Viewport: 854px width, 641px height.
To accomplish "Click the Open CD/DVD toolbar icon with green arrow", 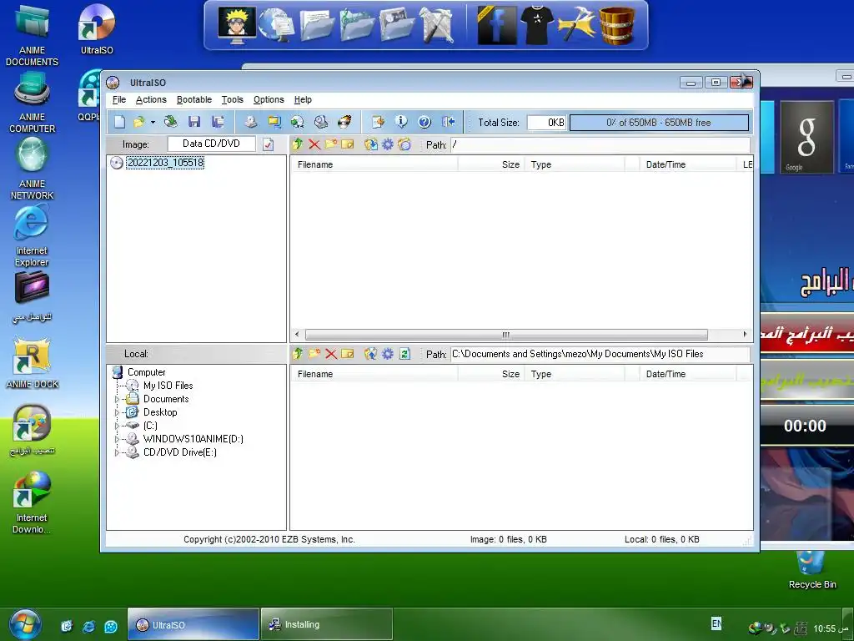I will (171, 122).
